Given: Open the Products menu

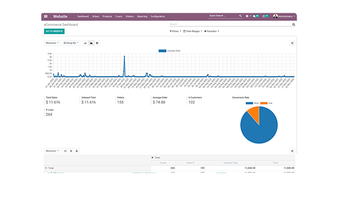Looking at the screenshot, I should (x=107, y=17).
